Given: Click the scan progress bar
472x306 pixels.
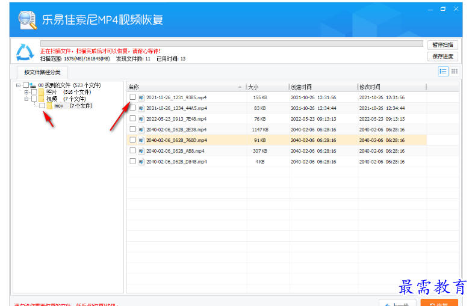Looking at the screenshot, I should [x=231, y=43].
